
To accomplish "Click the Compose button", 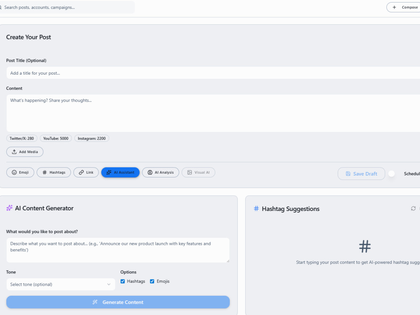I will point(404,8).
